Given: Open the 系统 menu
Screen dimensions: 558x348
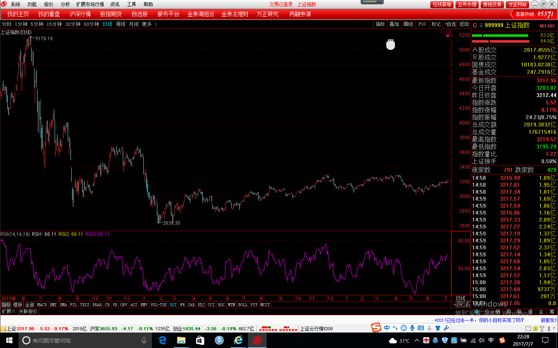Looking at the screenshot, I should tap(15, 4).
